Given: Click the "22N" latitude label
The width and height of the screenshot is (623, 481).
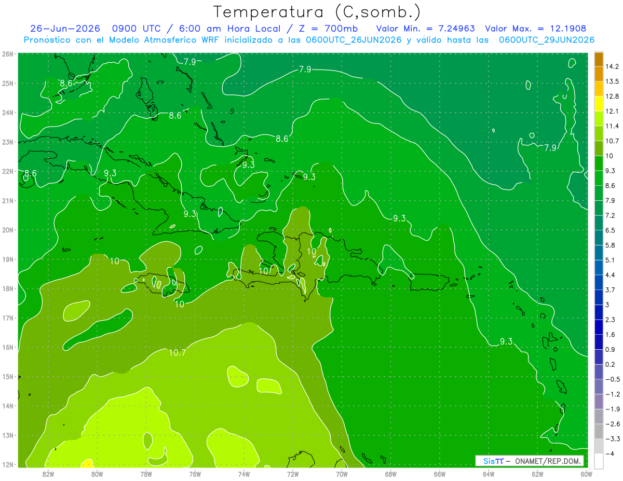Looking at the screenshot, I should 7,171.
